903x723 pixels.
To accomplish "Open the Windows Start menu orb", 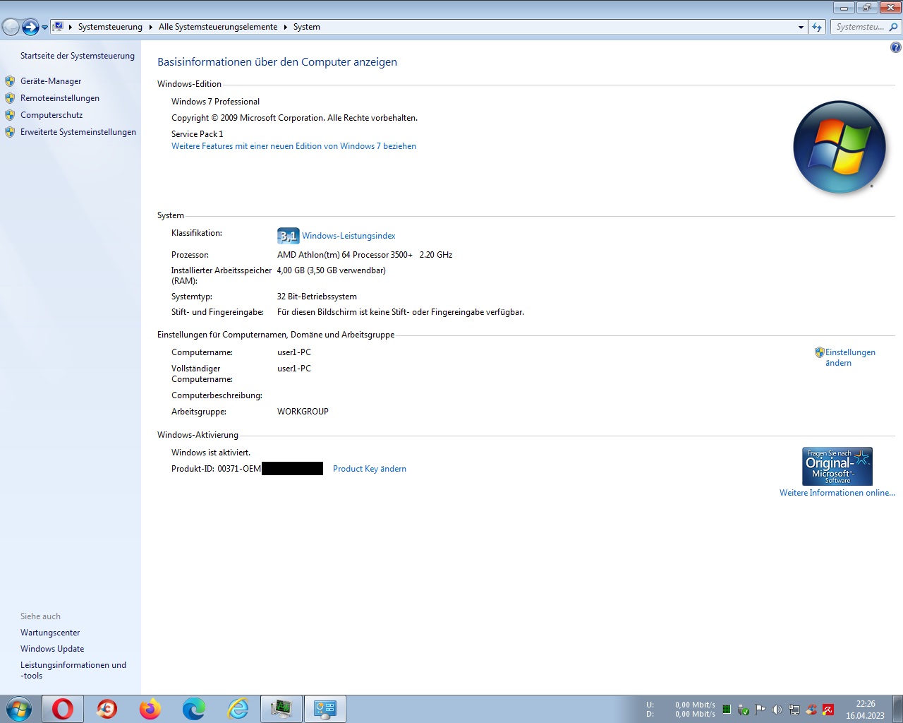I will [x=19, y=709].
